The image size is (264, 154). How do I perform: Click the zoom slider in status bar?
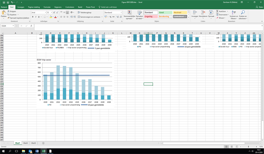(248, 147)
